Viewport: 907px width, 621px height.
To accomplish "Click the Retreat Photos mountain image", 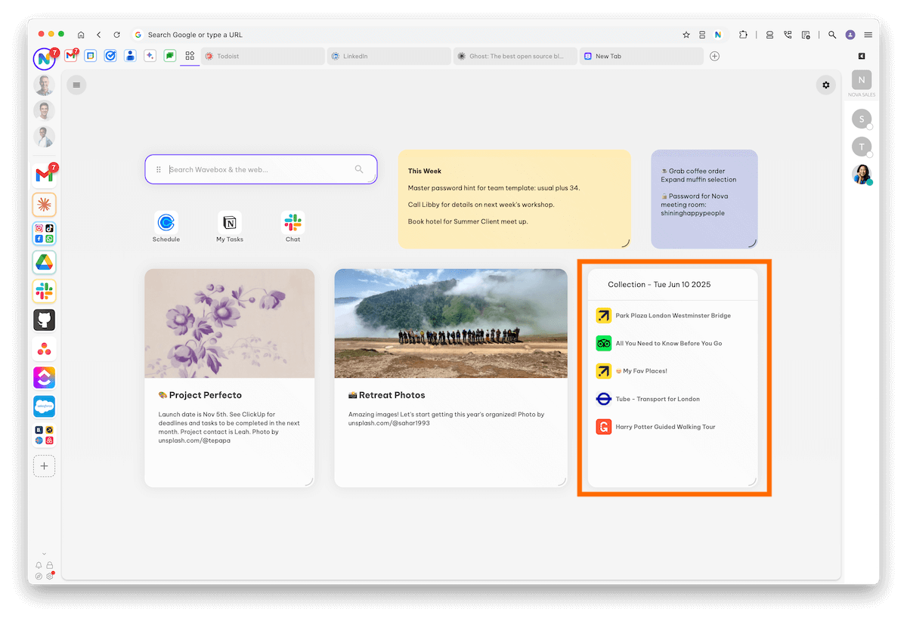I will (451, 323).
